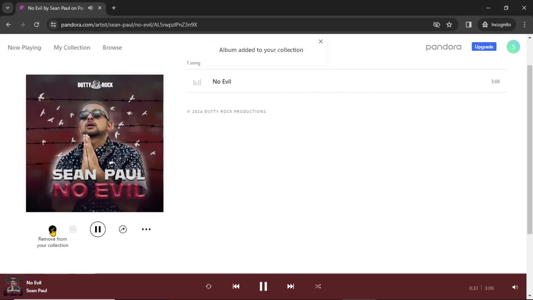Close the album added notification banner

[x=321, y=41]
